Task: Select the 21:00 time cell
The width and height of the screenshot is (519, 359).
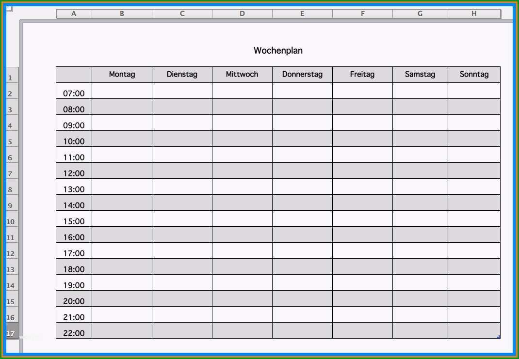Action: click(74, 314)
